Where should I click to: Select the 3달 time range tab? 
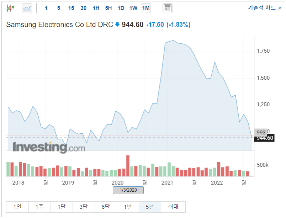tap(84, 207)
